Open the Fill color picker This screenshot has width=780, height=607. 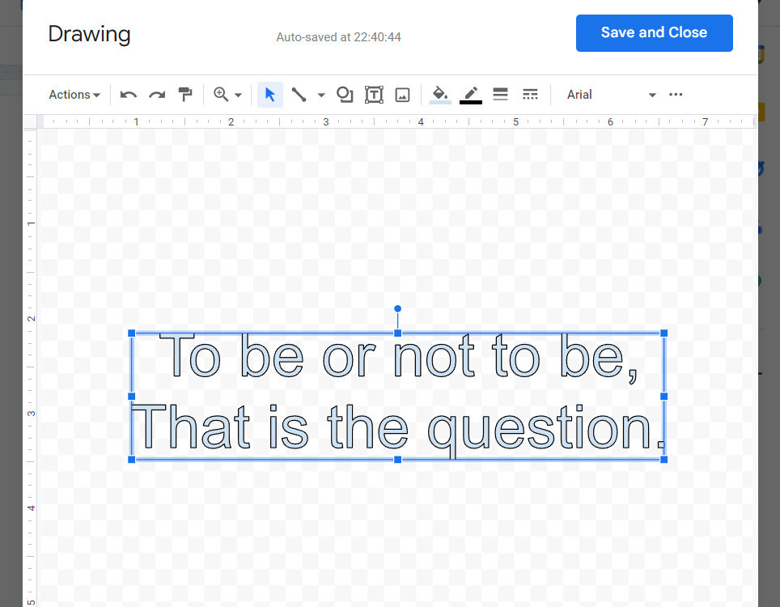click(x=440, y=95)
